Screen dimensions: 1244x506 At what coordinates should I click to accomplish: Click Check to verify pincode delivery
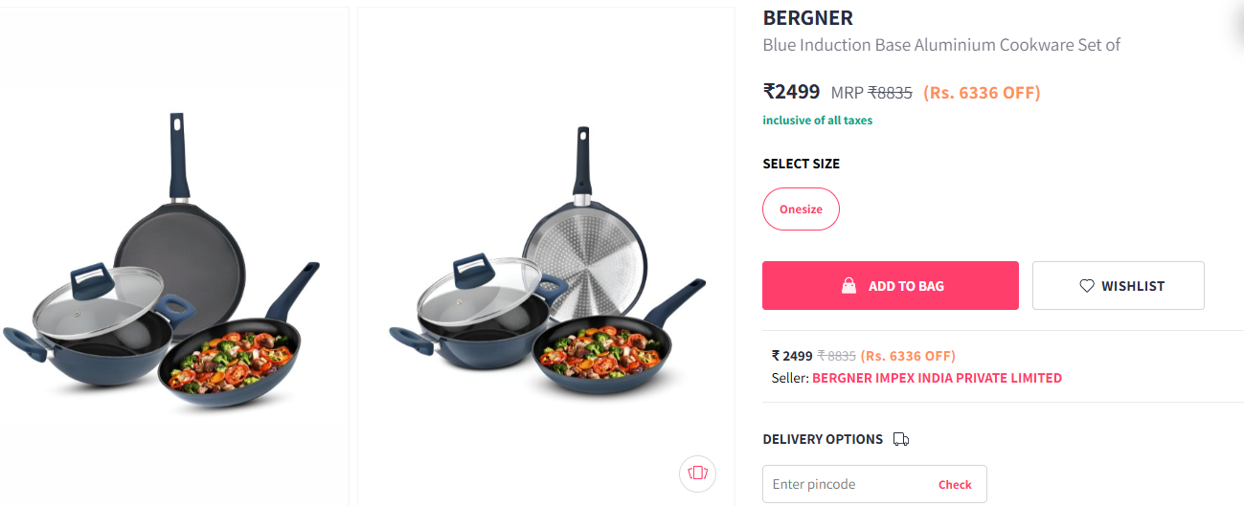(955, 484)
